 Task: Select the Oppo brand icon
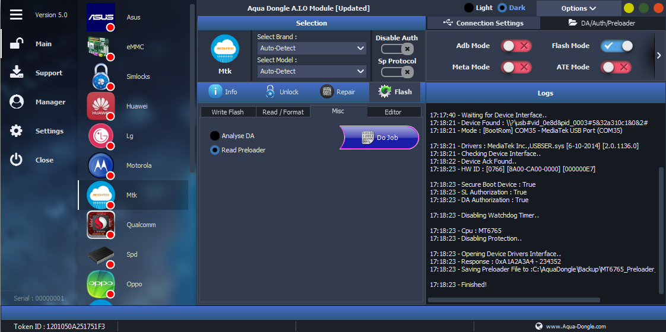pyautogui.click(x=101, y=284)
